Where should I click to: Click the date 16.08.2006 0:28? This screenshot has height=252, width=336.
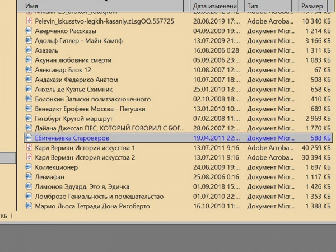tap(216, 50)
